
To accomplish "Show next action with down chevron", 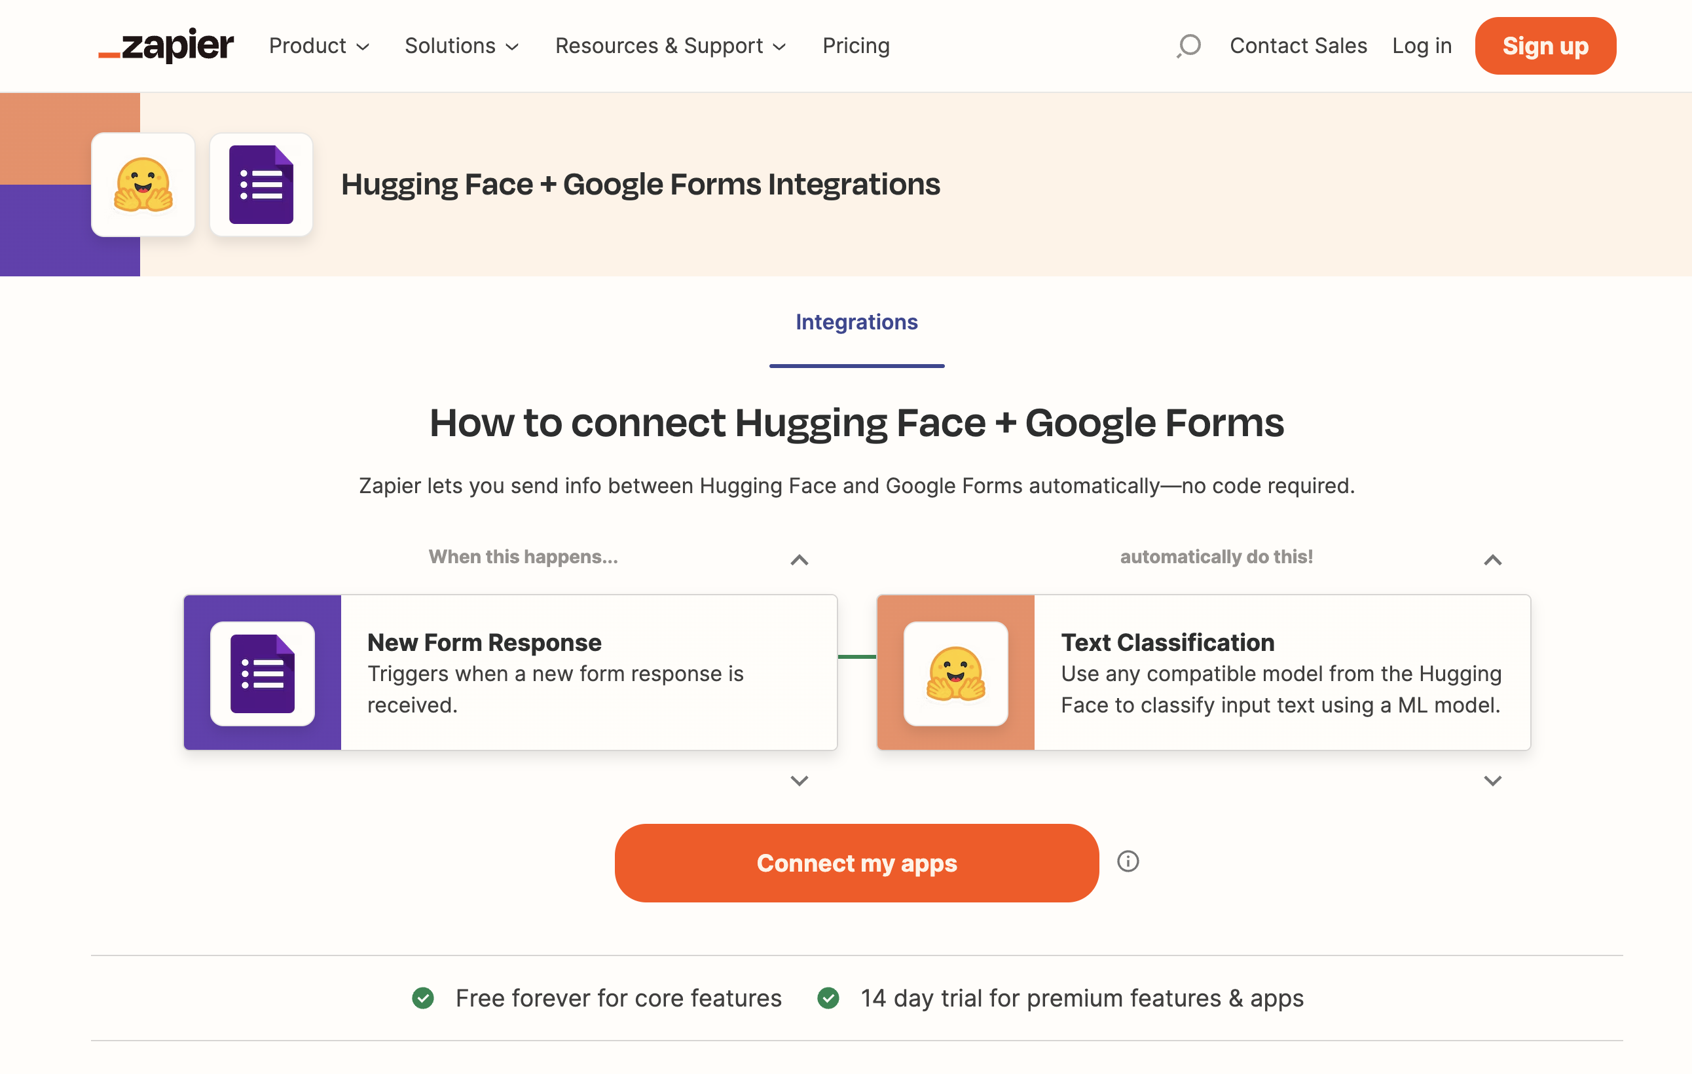I will (1492, 781).
